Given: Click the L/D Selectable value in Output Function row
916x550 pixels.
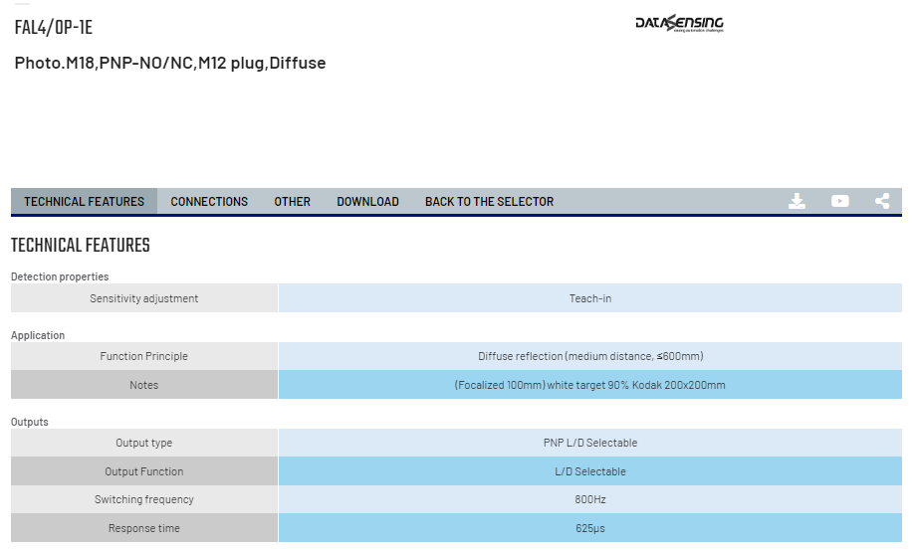Looking at the screenshot, I should point(590,471).
